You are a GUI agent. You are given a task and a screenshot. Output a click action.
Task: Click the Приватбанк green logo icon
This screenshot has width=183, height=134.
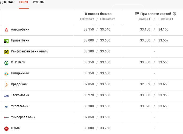[x=6, y=41]
